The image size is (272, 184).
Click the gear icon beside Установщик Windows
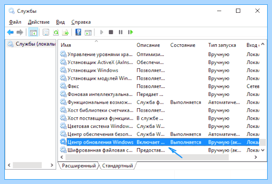pos(63,70)
